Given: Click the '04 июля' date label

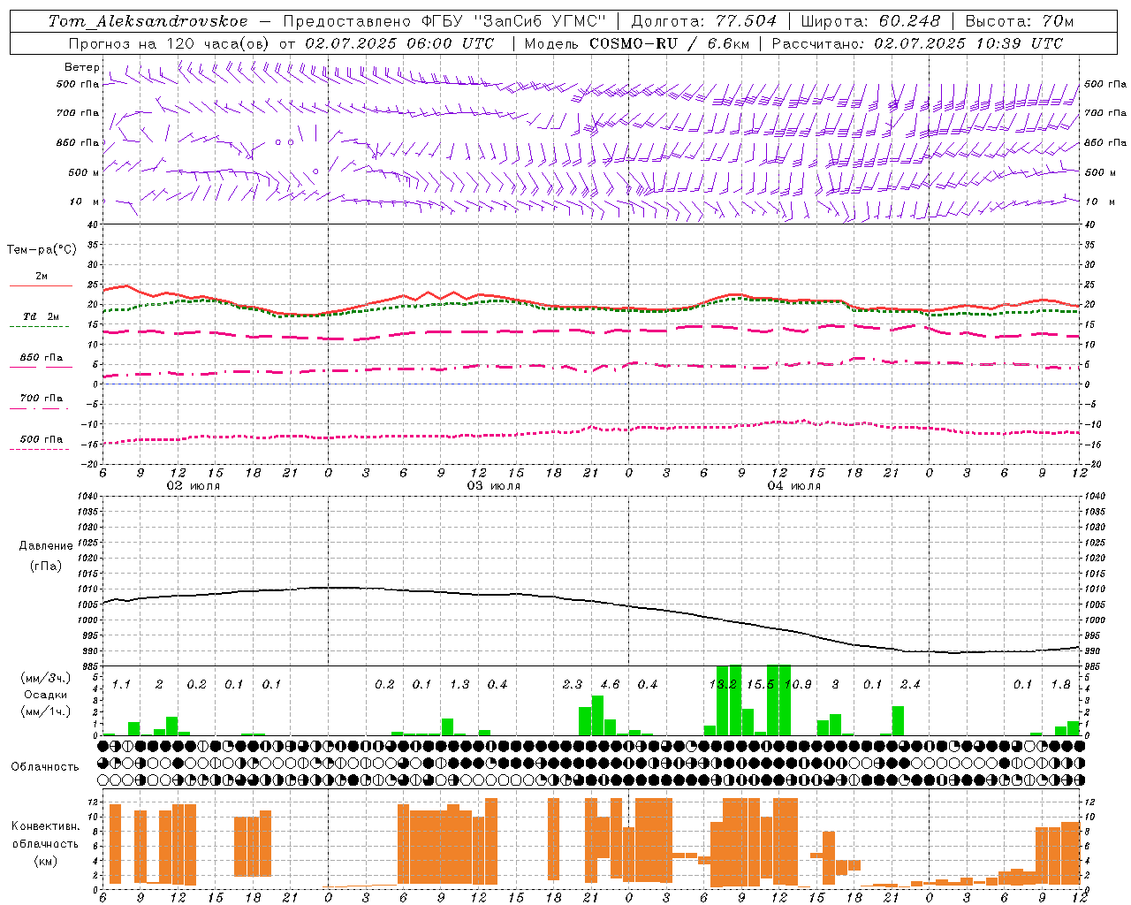Looking at the screenshot, I should click(x=793, y=486).
